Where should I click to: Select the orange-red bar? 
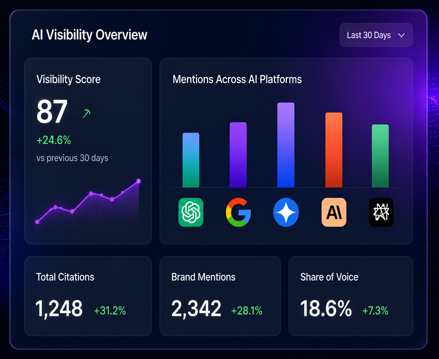(334, 150)
